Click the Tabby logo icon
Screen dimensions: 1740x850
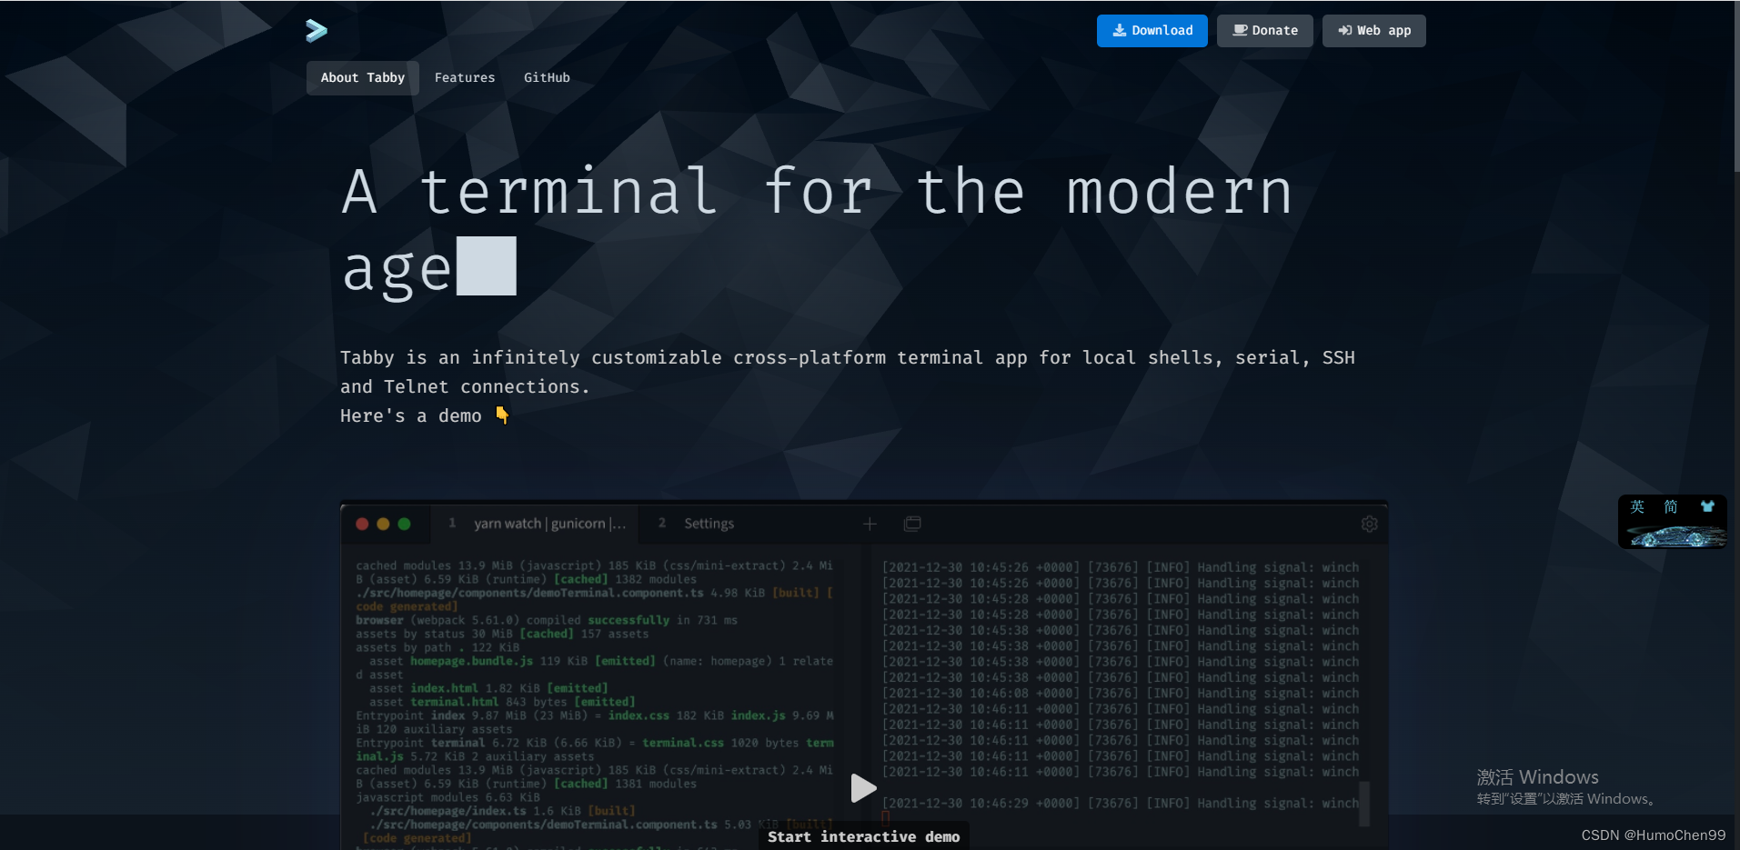pos(316,31)
